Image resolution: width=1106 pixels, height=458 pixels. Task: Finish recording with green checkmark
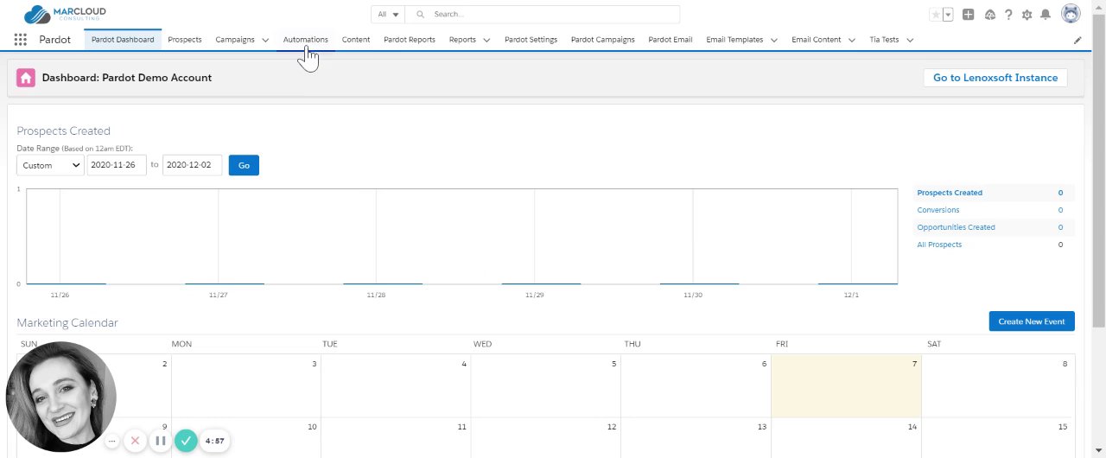[x=186, y=441]
